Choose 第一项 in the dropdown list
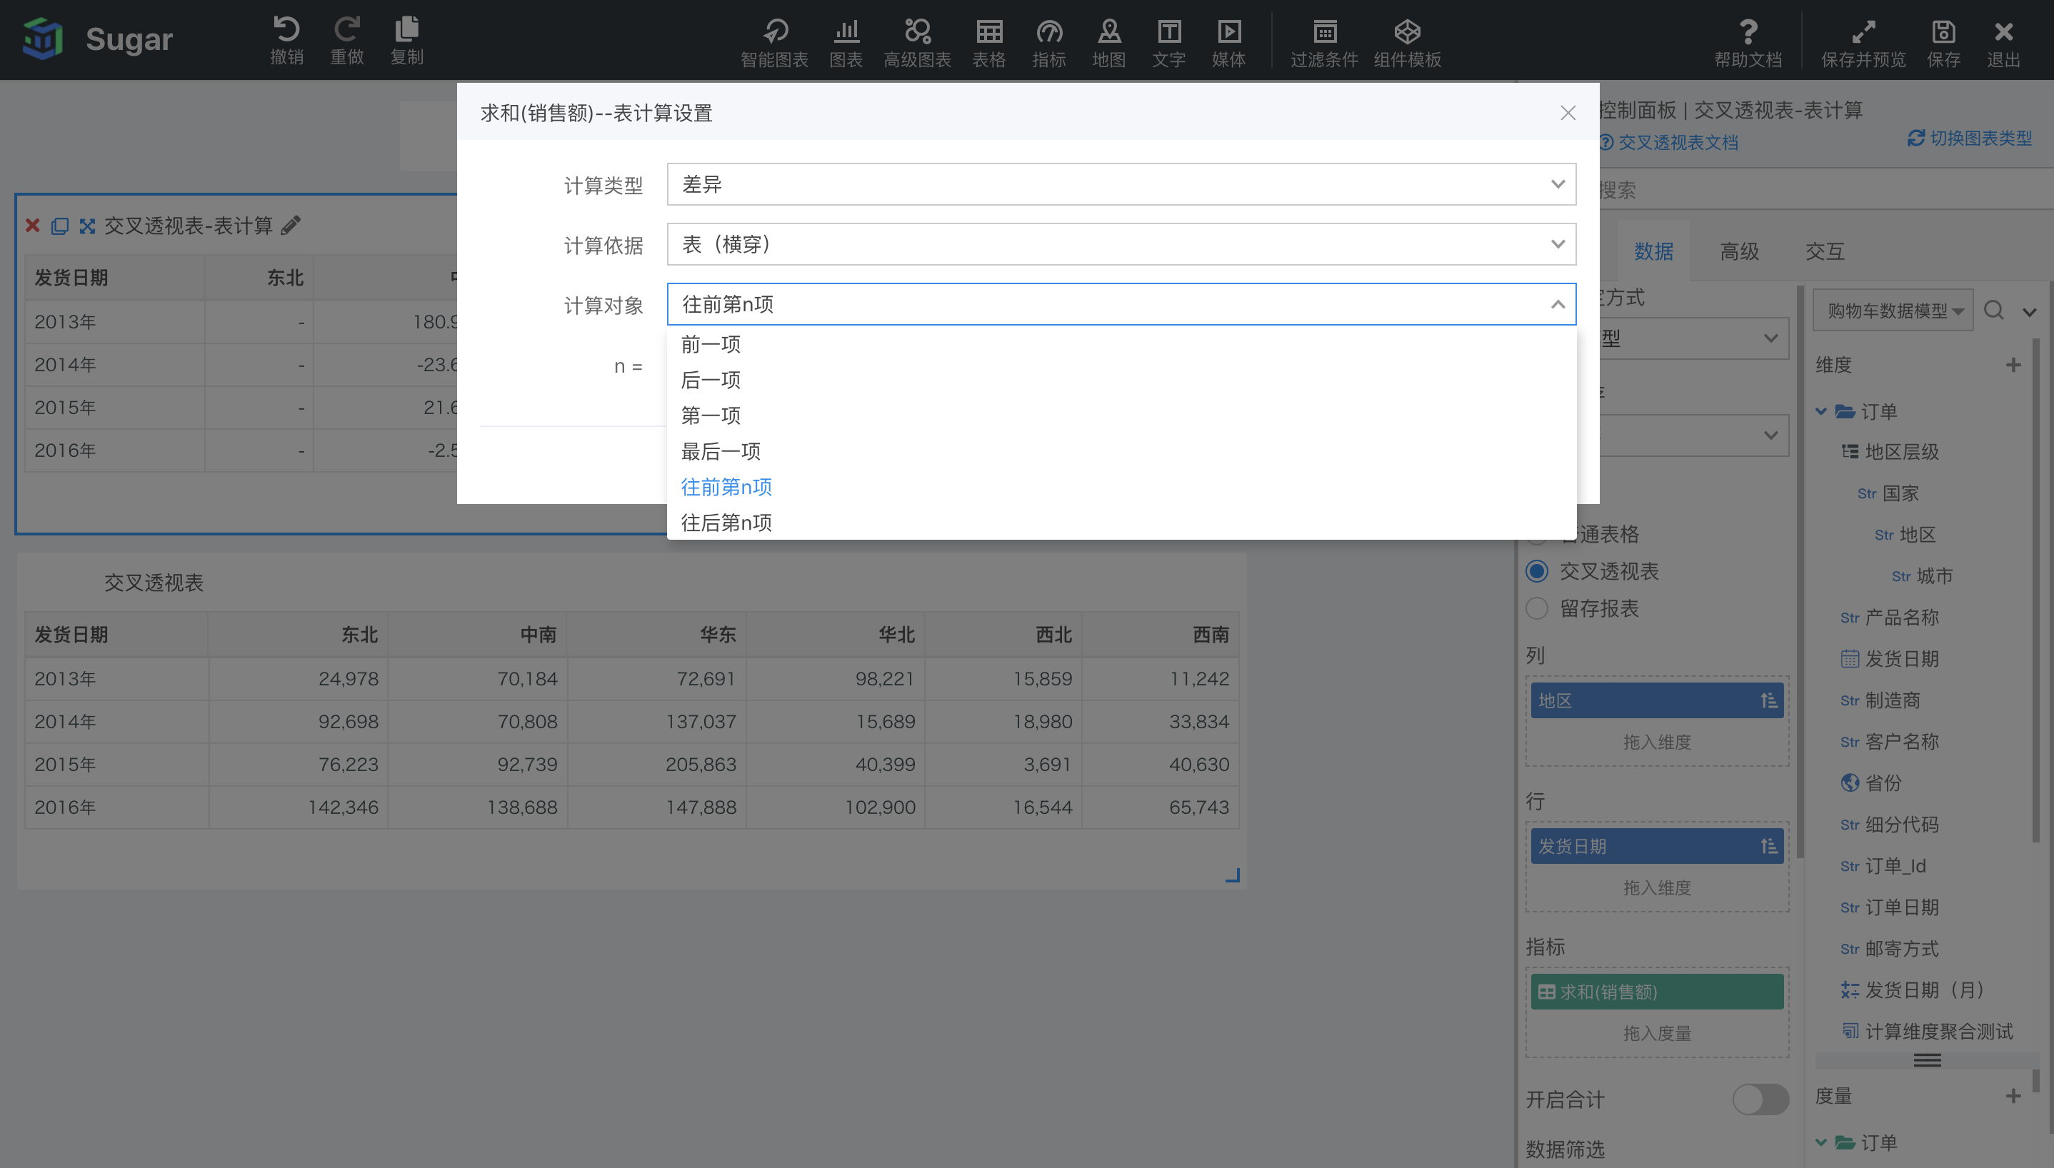This screenshot has height=1168, width=2054. pos(1121,416)
